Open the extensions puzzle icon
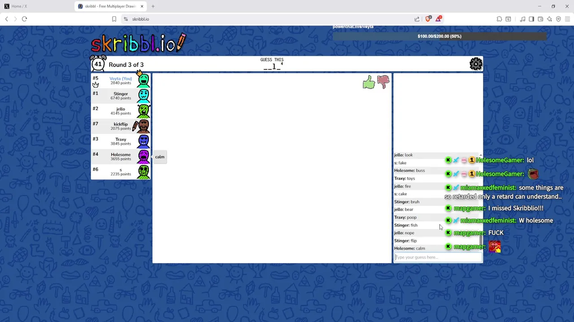This screenshot has width=574, height=322. click(499, 19)
